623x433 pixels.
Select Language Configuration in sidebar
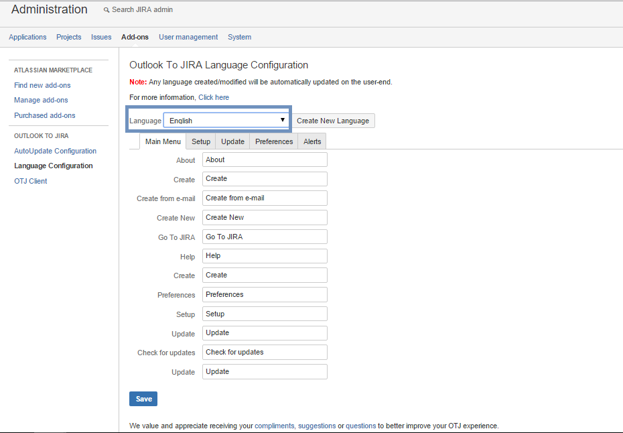pyautogui.click(x=54, y=166)
